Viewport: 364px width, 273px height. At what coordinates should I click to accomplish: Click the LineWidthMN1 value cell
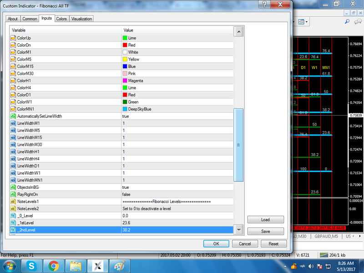pyautogui.click(x=177, y=180)
